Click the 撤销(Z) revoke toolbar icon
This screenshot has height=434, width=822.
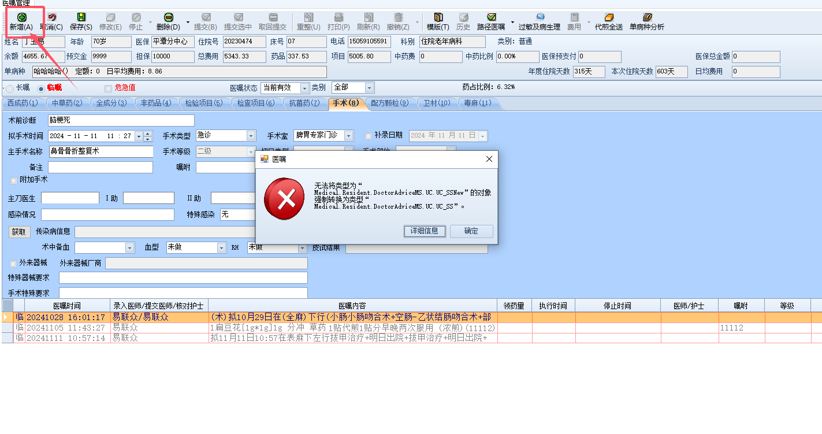coord(398,17)
